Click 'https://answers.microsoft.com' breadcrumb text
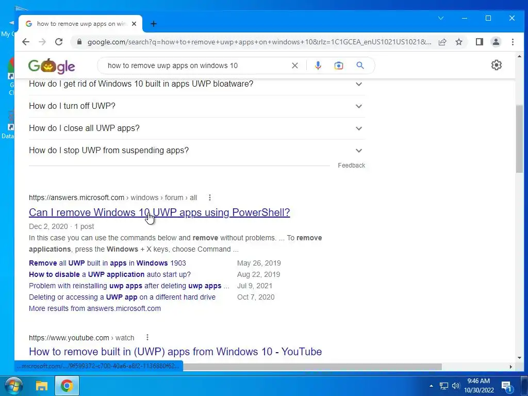Image resolution: width=528 pixels, height=396 pixels. [x=76, y=197]
